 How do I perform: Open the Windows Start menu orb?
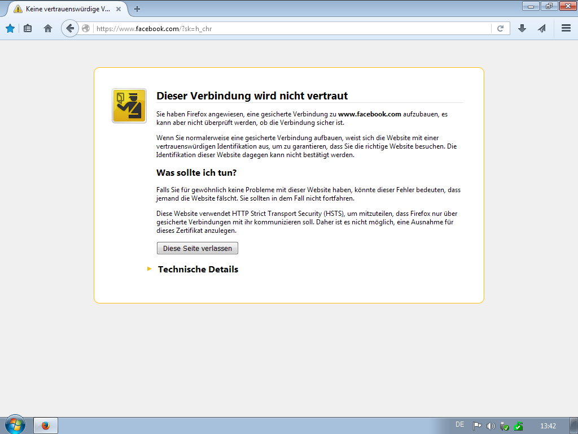point(15,425)
